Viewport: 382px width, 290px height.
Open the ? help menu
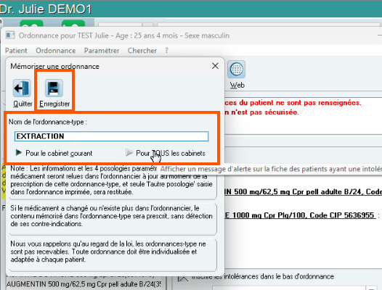(x=166, y=51)
